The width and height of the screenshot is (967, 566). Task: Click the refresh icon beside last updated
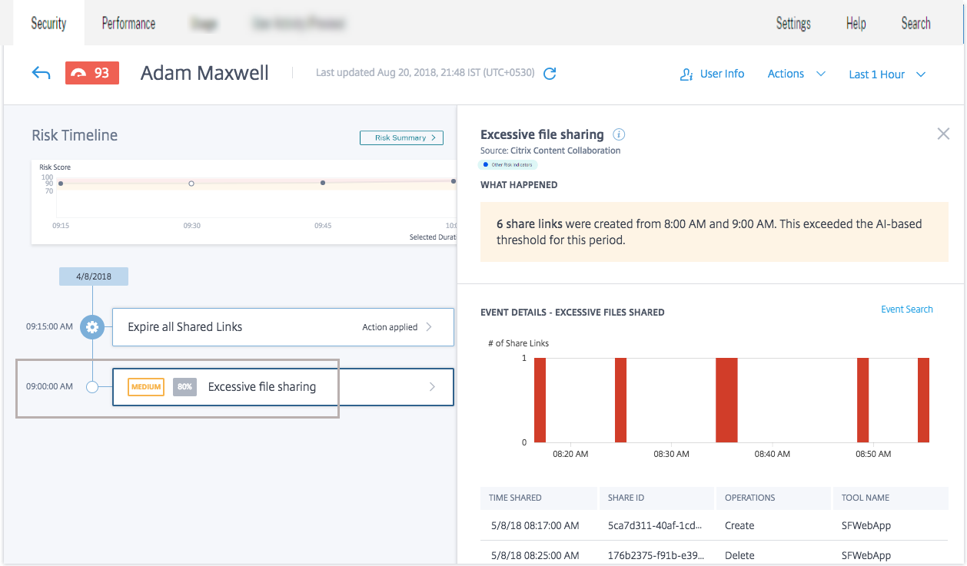pos(550,74)
